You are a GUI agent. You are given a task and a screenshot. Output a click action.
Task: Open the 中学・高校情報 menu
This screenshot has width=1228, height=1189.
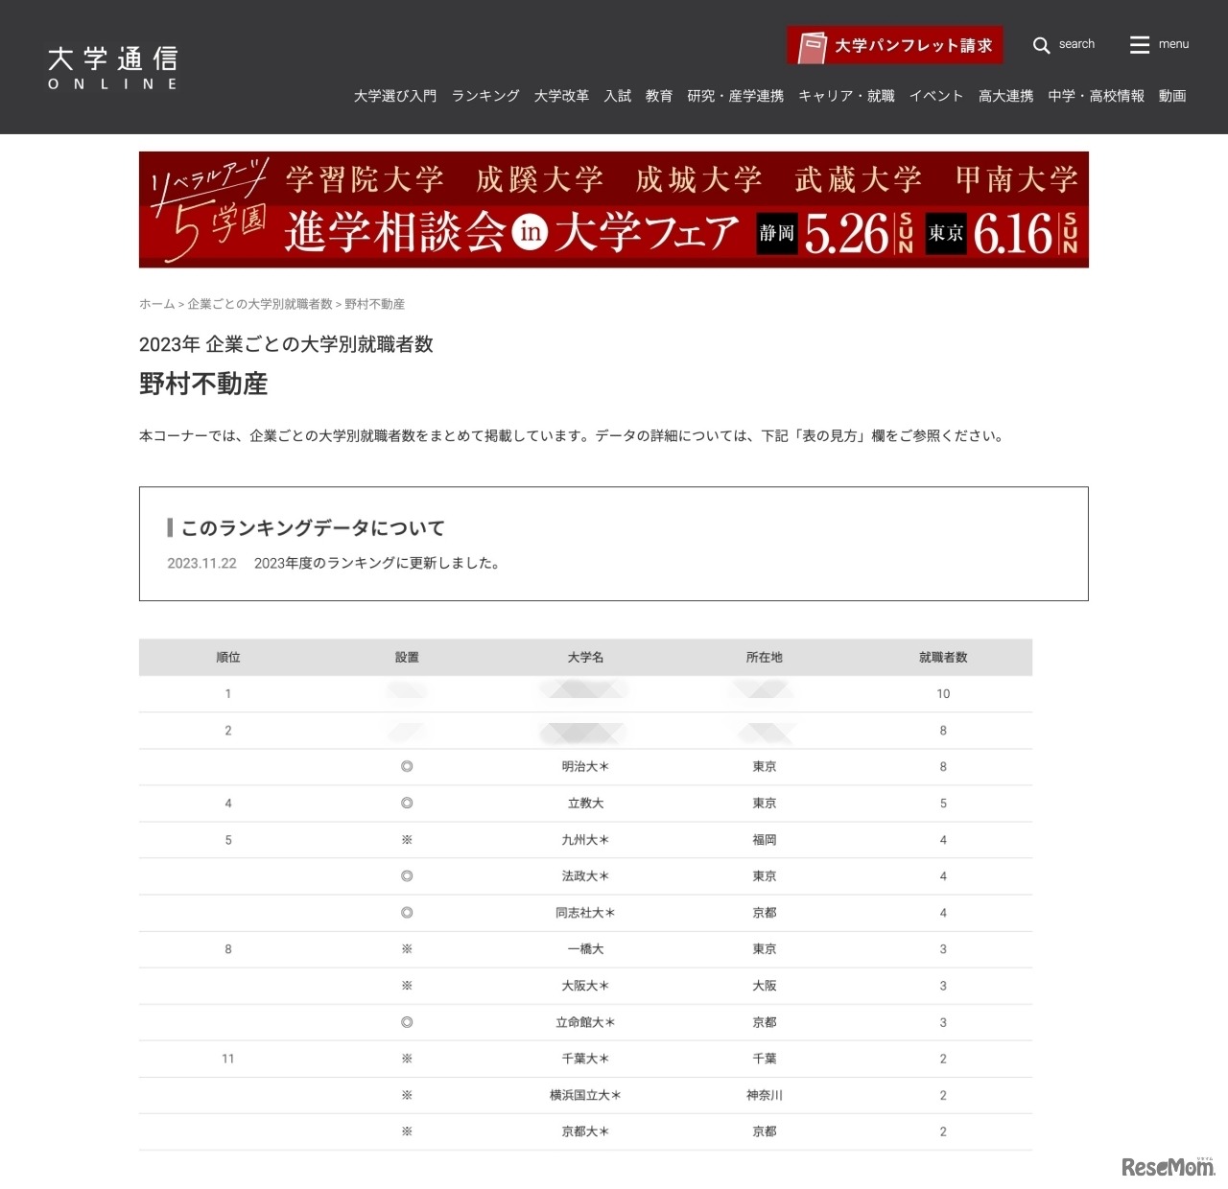[1097, 96]
